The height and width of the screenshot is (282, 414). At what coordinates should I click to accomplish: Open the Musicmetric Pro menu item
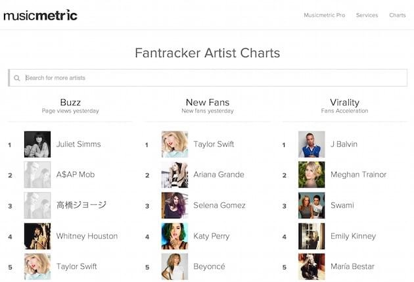(324, 15)
